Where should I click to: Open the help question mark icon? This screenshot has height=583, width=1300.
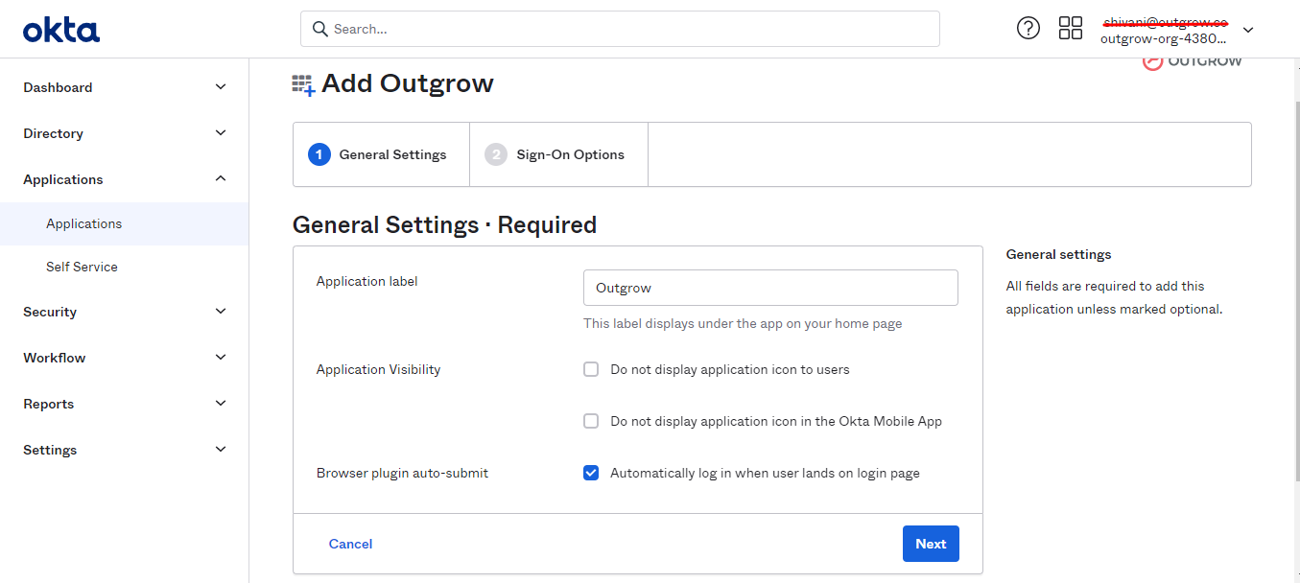pyautogui.click(x=1028, y=28)
